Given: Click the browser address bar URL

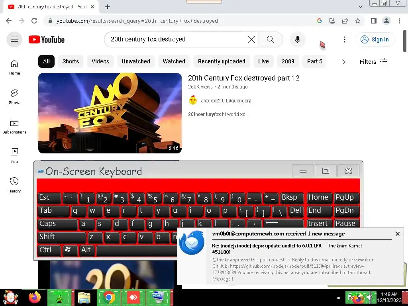Looking at the screenshot, I should 137,21.
